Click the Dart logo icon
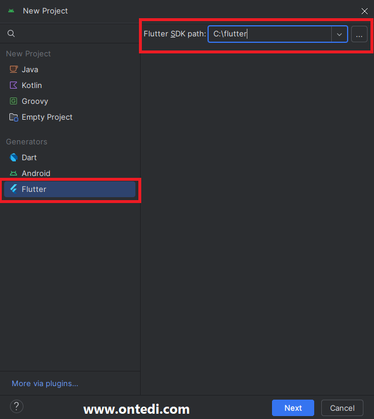Screen dimensions: 374x419 point(13,157)
